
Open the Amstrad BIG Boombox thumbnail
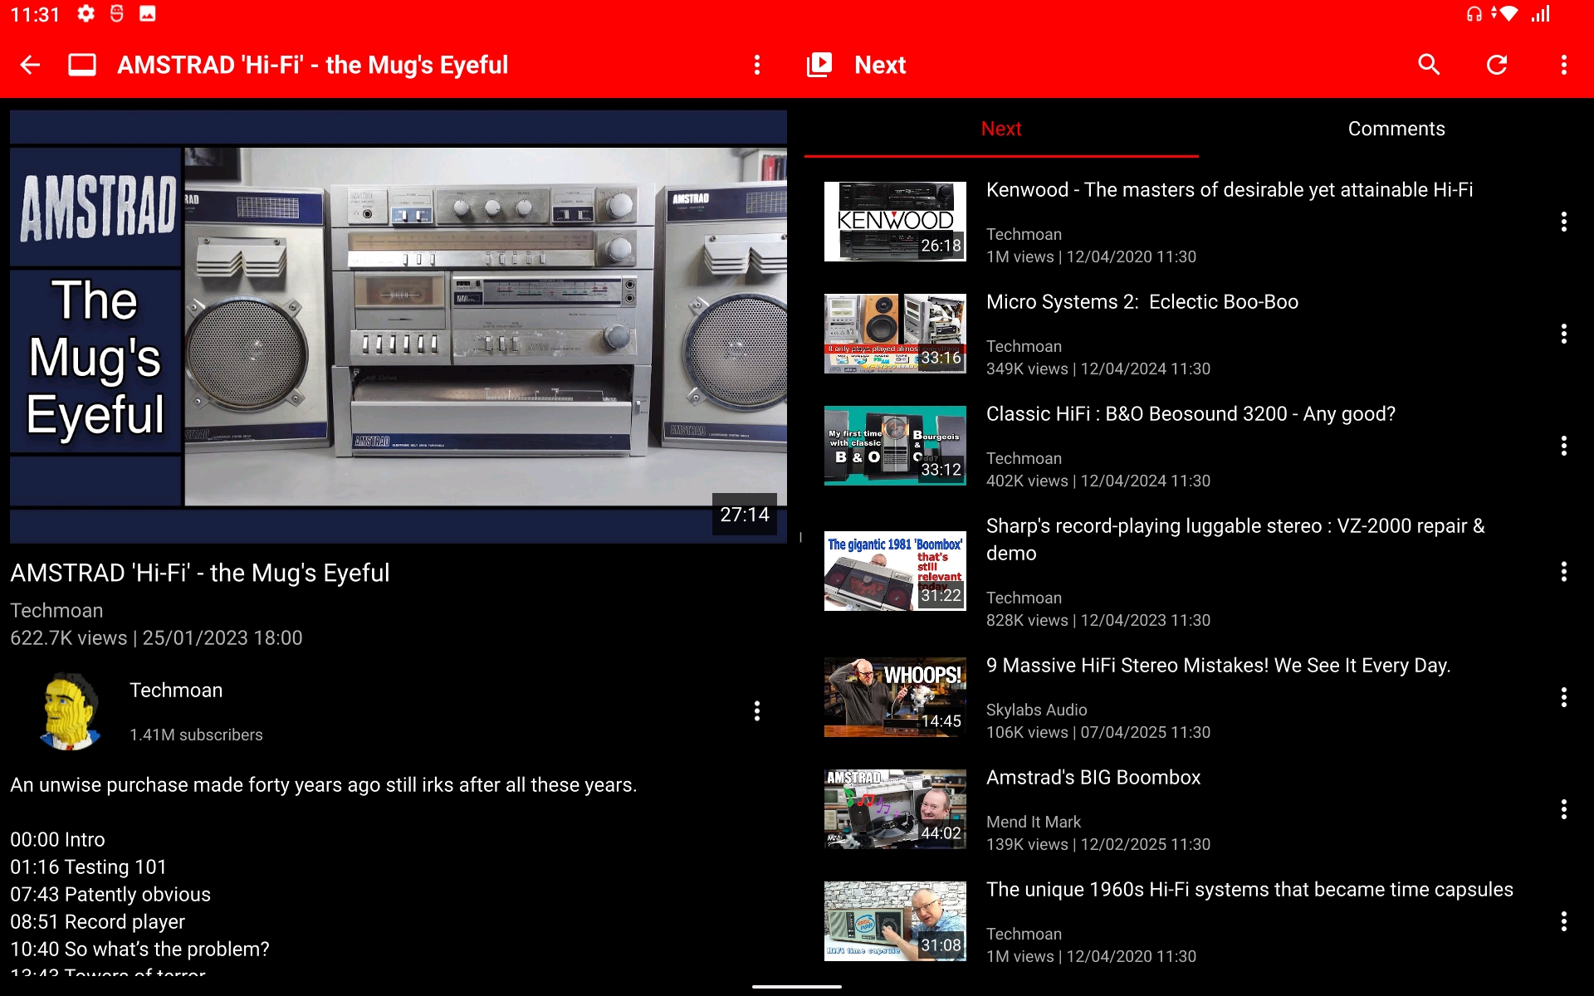895,809
